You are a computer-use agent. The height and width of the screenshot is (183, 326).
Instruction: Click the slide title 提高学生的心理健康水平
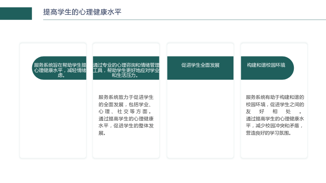click(x=82, y=12)
